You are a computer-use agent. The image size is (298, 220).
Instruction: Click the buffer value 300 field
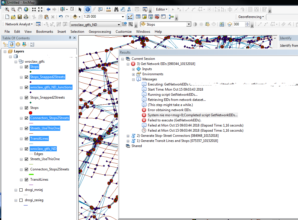click(x=239, y=24)
